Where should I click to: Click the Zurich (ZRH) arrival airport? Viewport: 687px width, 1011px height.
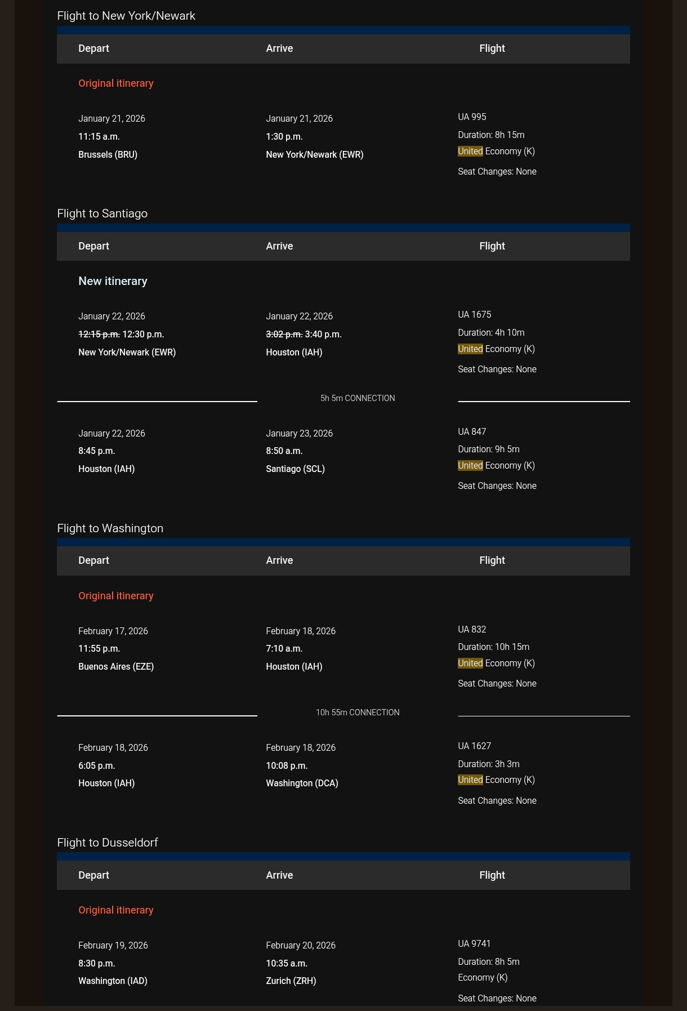coord(291,981)
